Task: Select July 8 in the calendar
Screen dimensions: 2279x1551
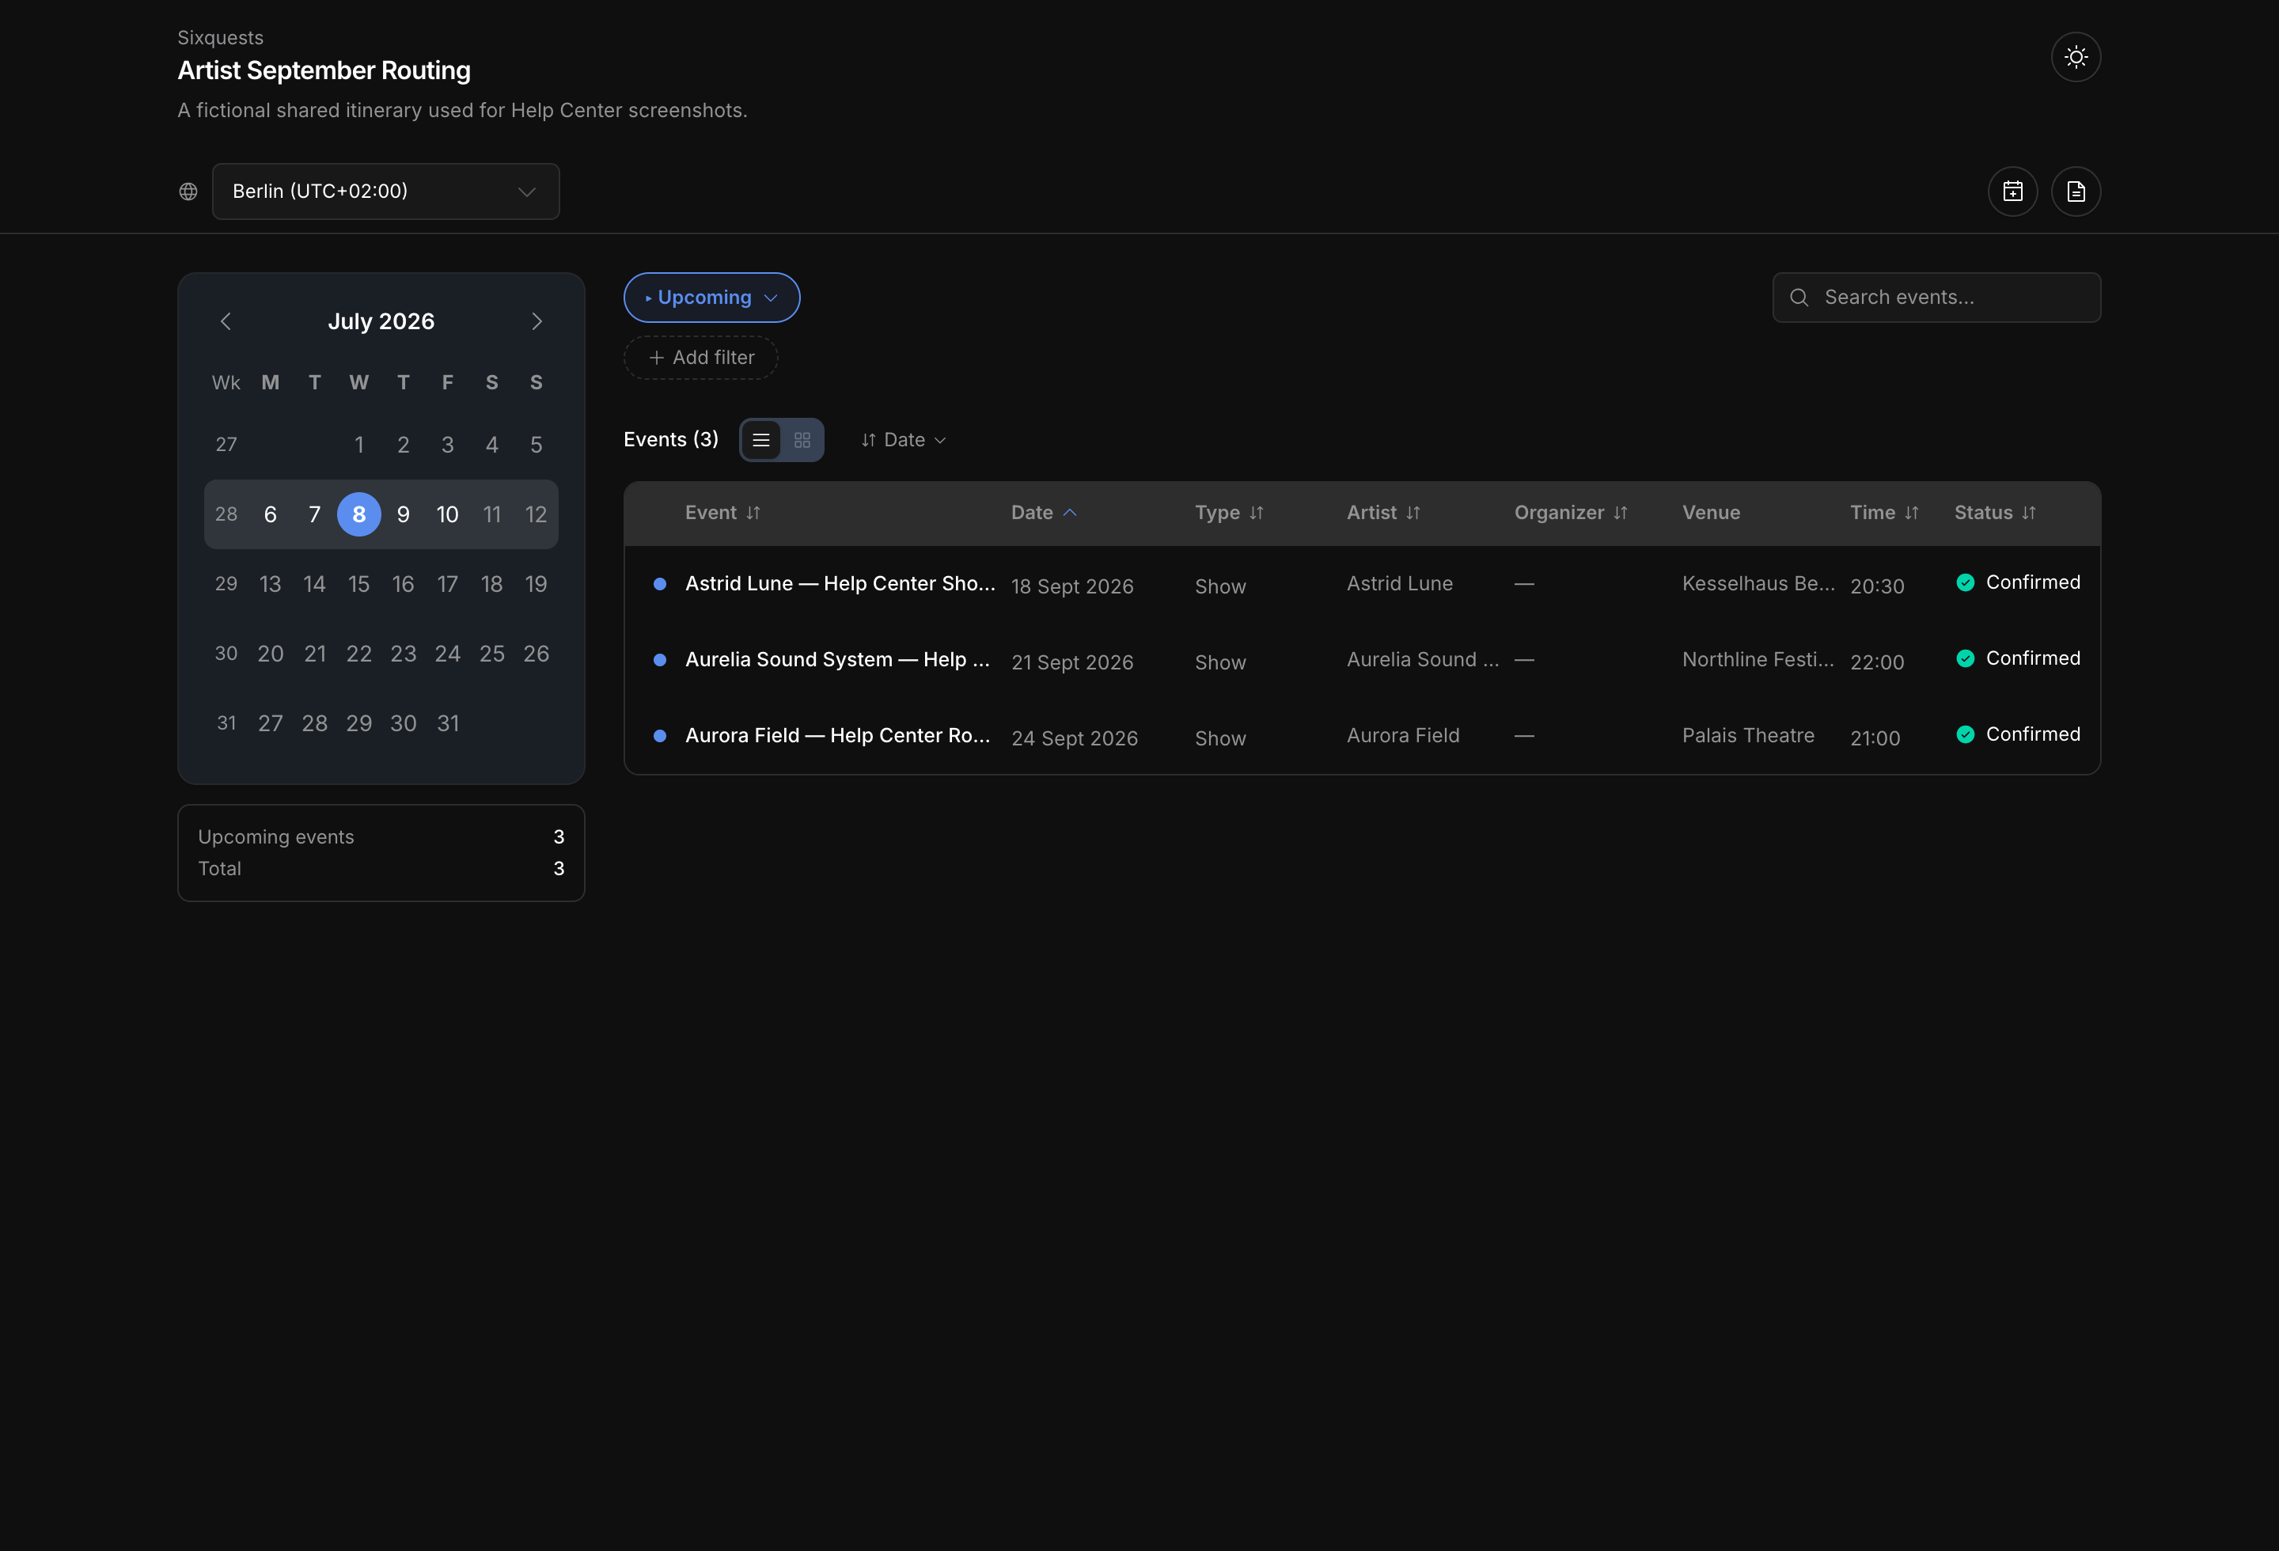Action: pyautogui.click(x=359, y=514)
